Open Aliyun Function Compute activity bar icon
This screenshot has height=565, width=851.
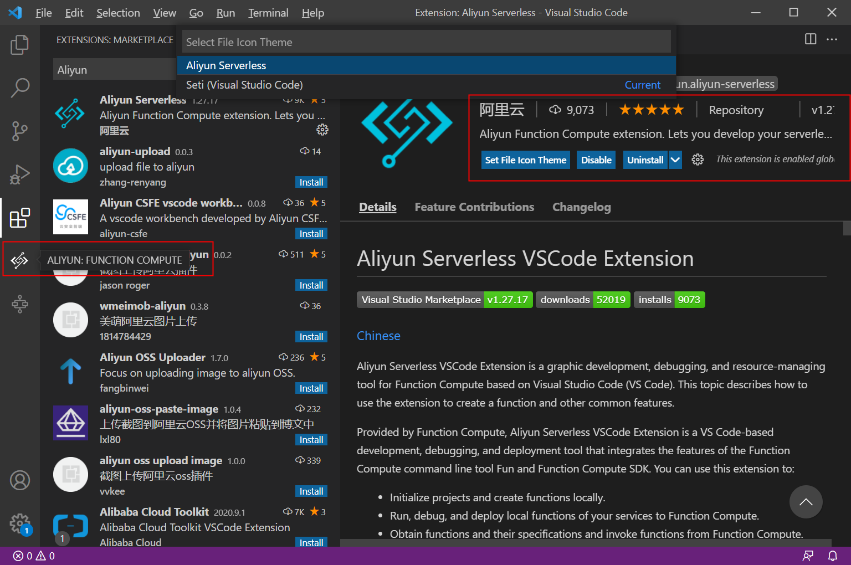(x=20, y=260)
